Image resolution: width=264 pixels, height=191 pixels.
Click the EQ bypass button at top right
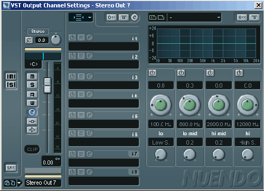tap(254, 17)
